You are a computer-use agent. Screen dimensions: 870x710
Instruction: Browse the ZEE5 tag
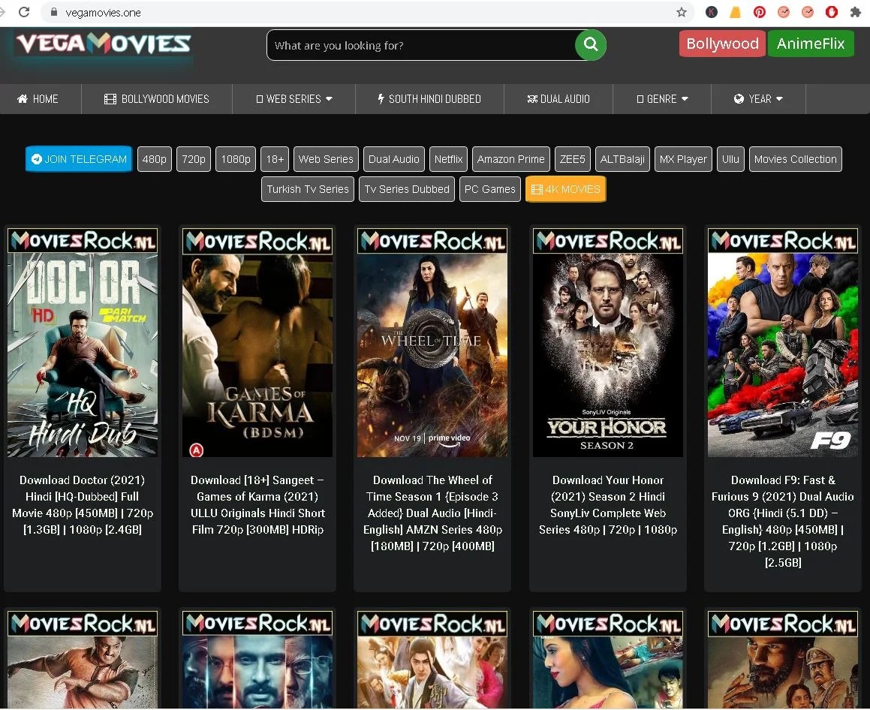pos(573,159)
